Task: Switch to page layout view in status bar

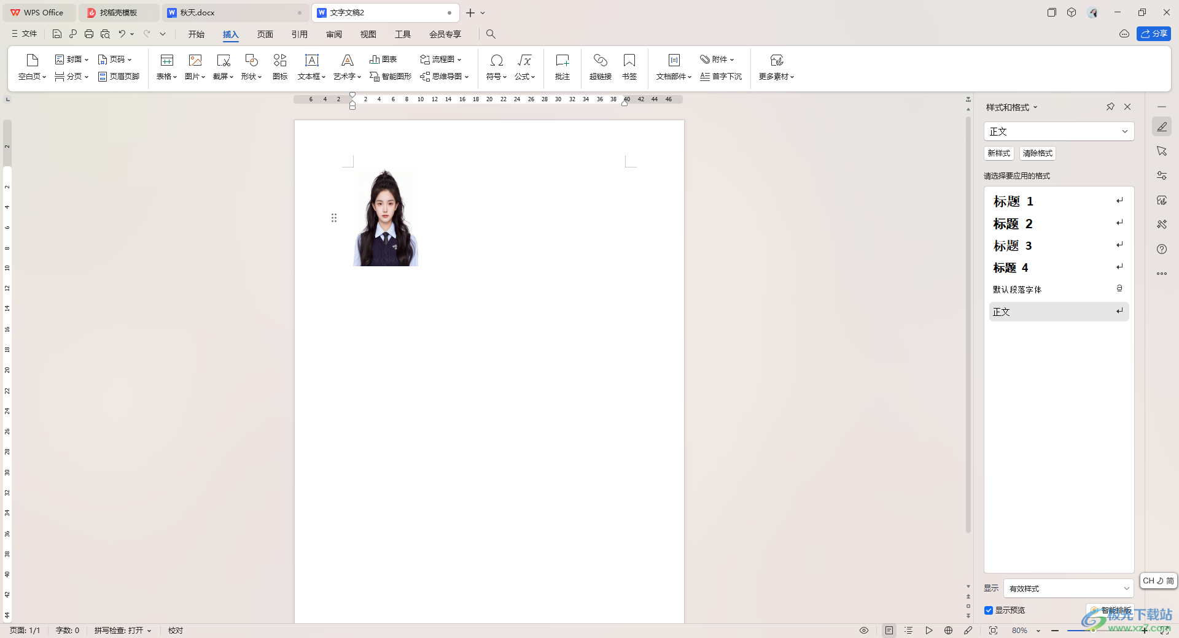Action: [889, 631]
